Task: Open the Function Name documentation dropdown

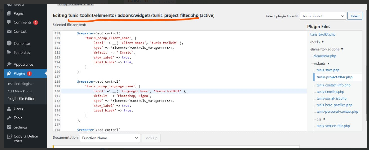Action: pos(110,138)
